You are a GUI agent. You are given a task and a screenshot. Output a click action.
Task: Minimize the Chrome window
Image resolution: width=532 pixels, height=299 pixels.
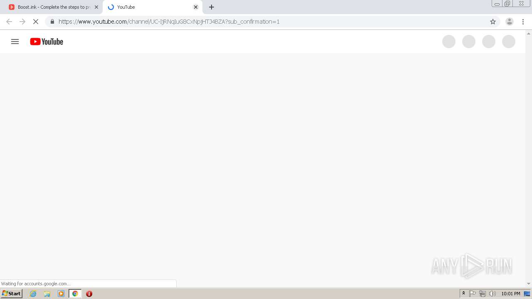coord(497,3)
